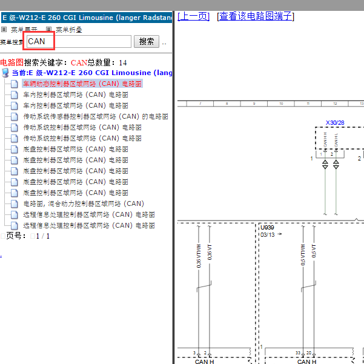Click the 0,5 VT/WH wire label

303,255
